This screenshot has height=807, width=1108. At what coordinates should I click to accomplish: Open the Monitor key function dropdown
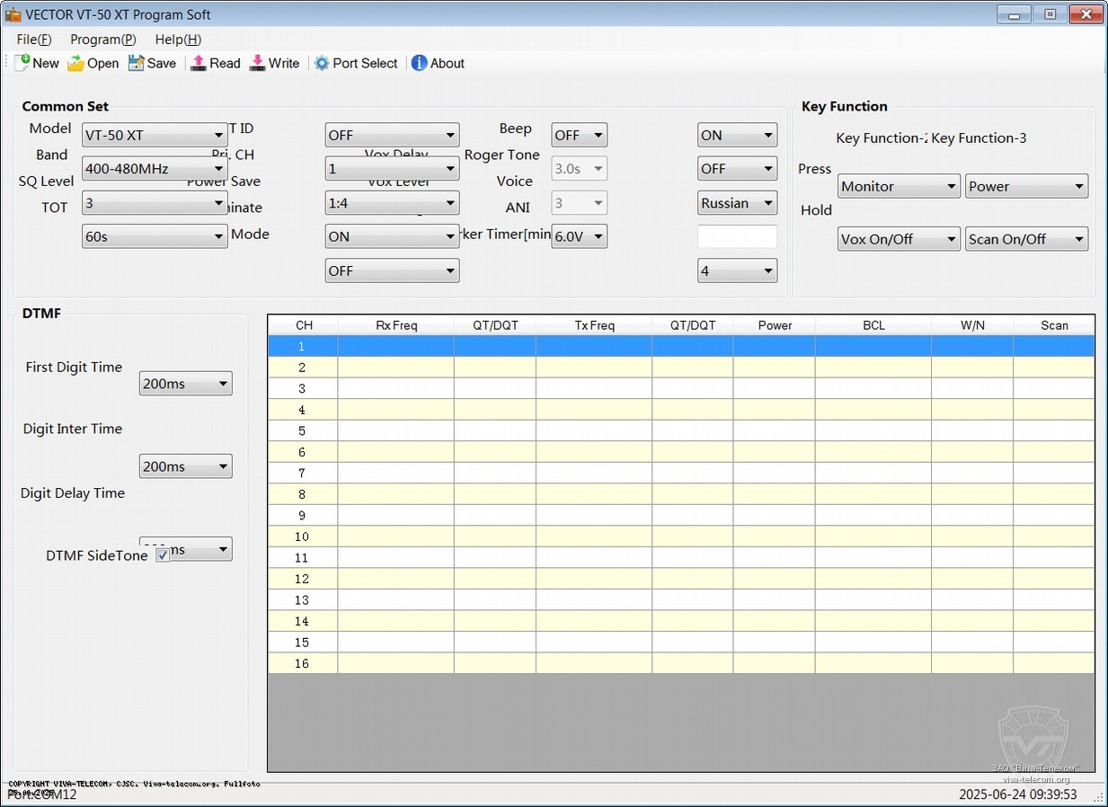pyautogui.click(x=899, y=187)
